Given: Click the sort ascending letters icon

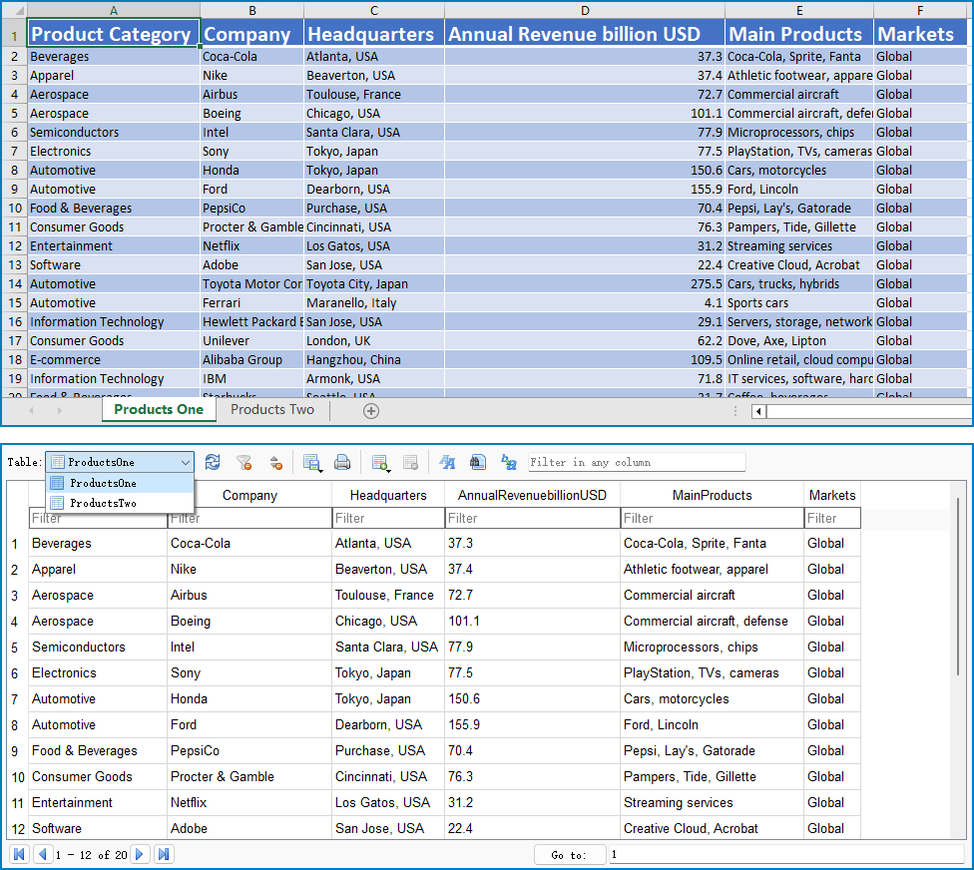Looking at the screenshot, I should 448,461.
